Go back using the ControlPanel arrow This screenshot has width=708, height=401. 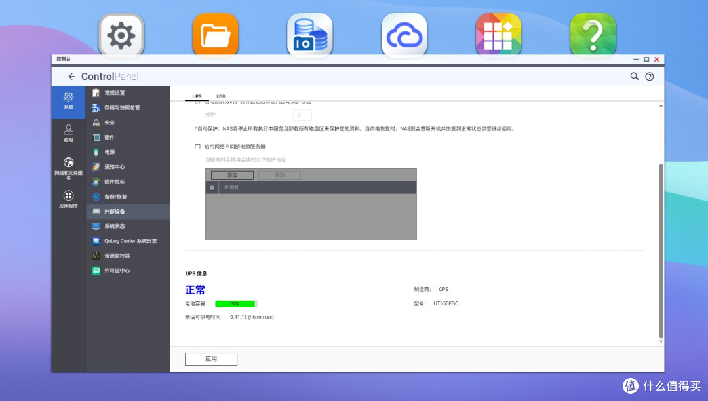coord(72,77)
